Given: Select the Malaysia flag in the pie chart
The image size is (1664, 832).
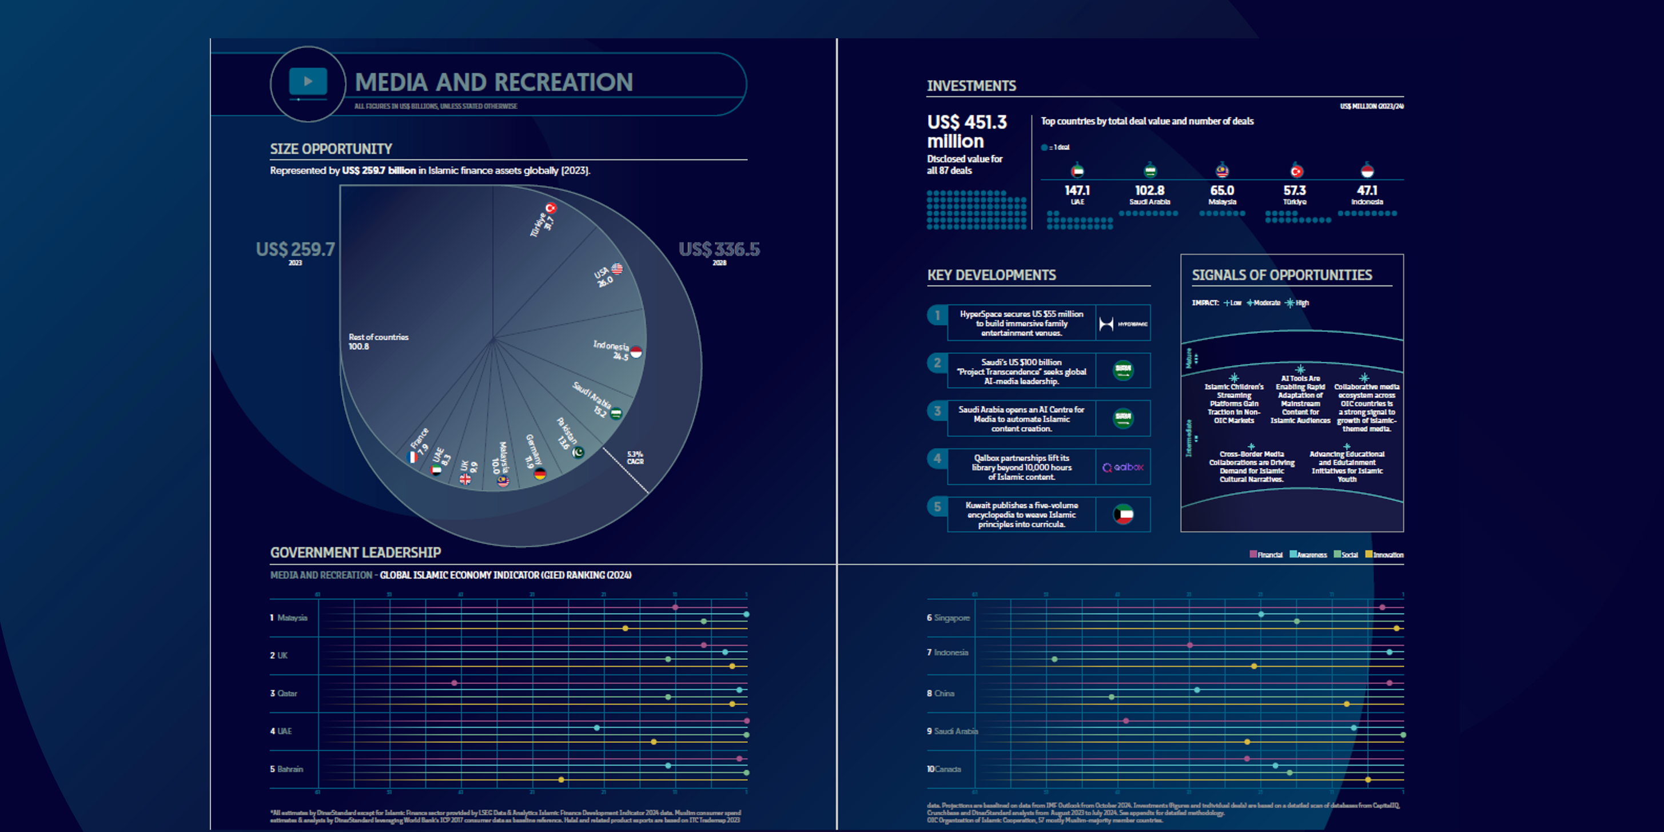Looking at the screenshot, I should 503,480.
